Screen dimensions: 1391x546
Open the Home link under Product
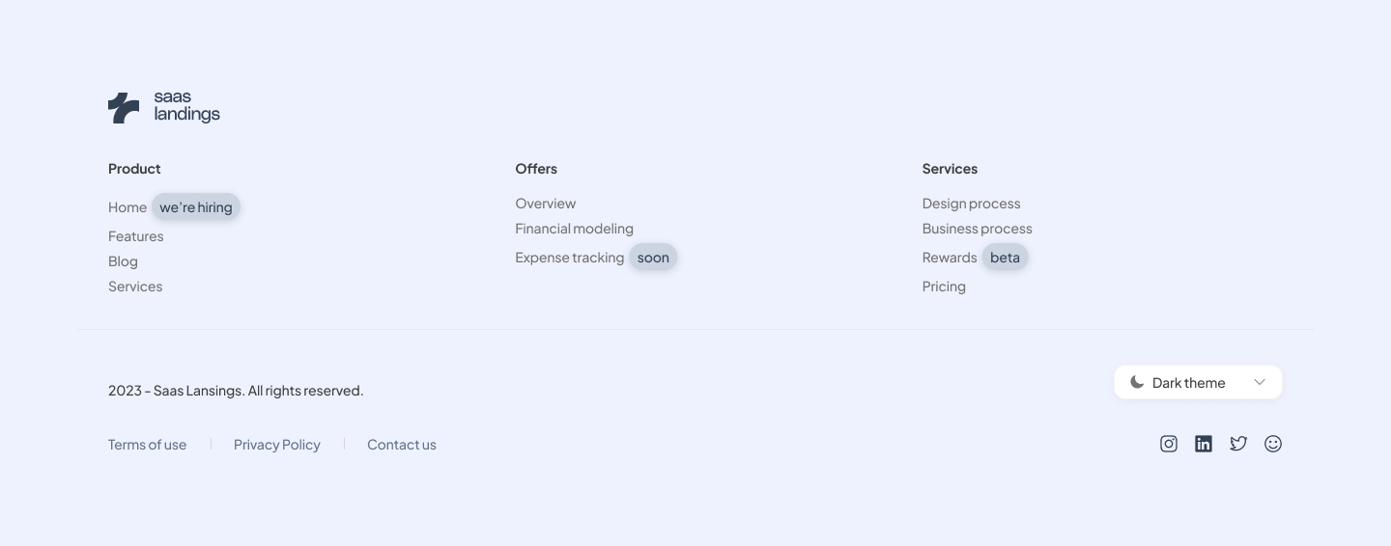[x=128, y=207]
